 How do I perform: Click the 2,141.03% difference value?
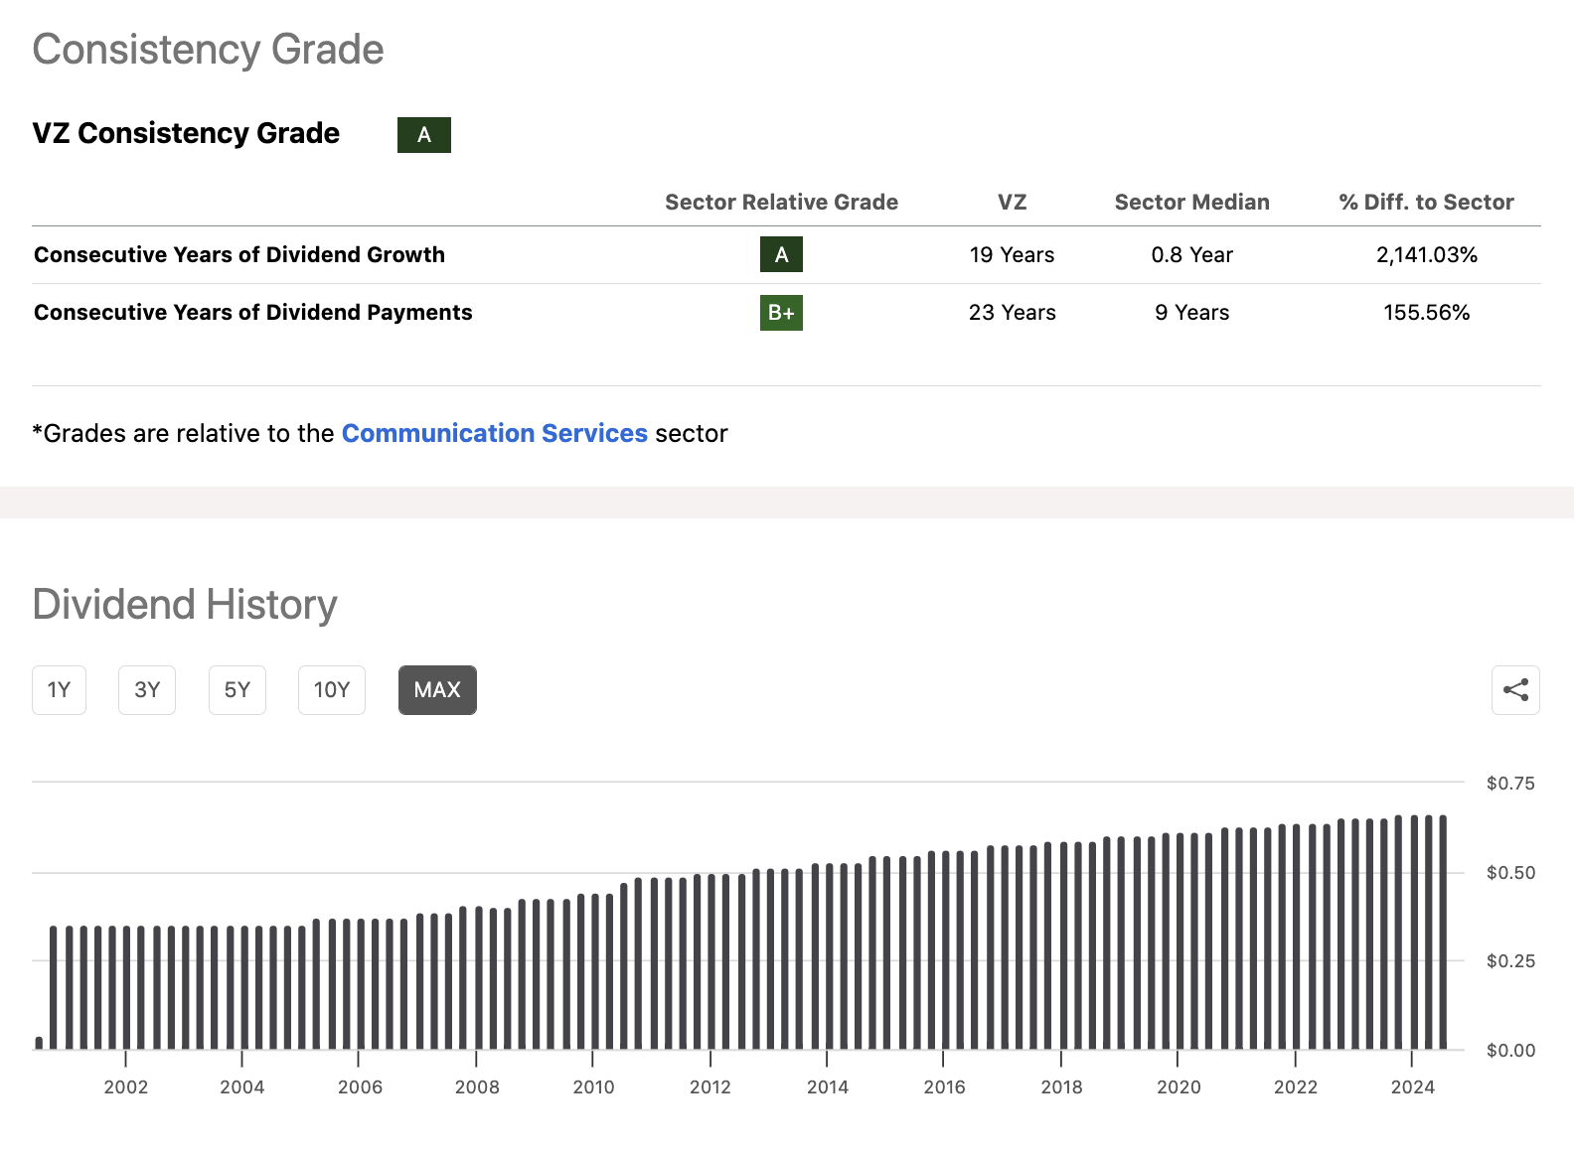pos(1426,255)
